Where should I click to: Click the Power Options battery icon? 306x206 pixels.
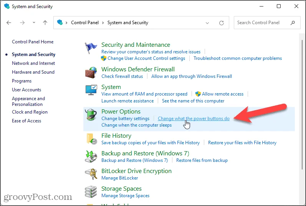(91, 115)
